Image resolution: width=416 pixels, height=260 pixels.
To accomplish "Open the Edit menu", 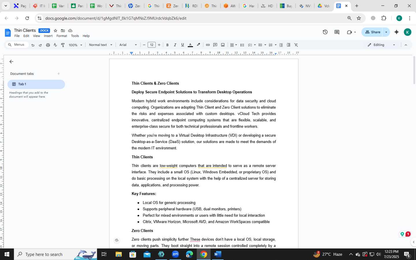I will [x=26, y=36].
